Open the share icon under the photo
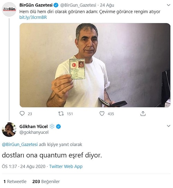The image size is (173, 188). pos(143,113)
